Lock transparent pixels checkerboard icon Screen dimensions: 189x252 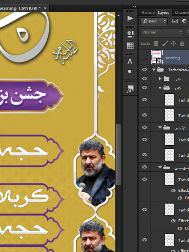click(x=156, y=43)
